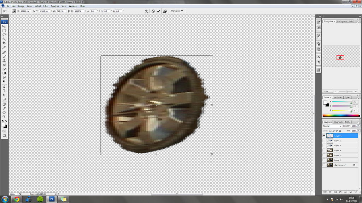This screenshot has width=362, height=203.
Task: Cancel the transform in options bar
Action: (x=153, y=11)
